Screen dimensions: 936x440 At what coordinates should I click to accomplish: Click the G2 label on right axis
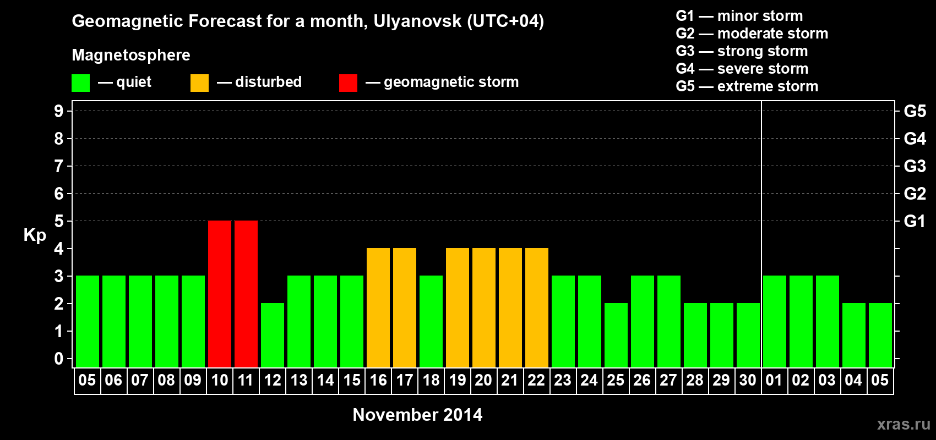915,194
